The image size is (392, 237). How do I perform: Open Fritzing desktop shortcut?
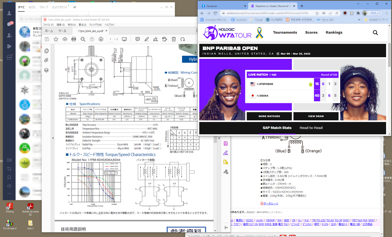10,208
